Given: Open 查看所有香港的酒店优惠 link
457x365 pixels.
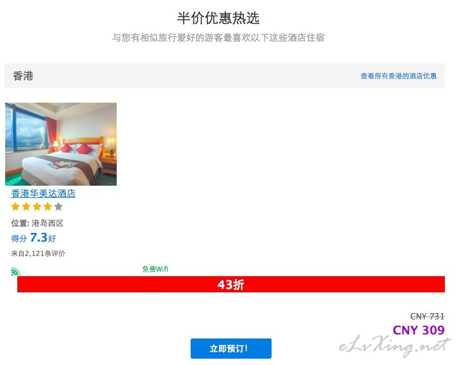Looking at the screenshot, I should pos(399,76).
